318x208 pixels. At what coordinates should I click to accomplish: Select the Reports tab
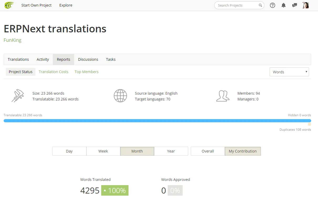pos(64,59)
